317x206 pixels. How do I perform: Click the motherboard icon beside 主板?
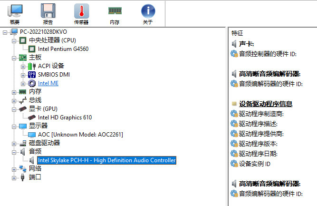point(23,58)
